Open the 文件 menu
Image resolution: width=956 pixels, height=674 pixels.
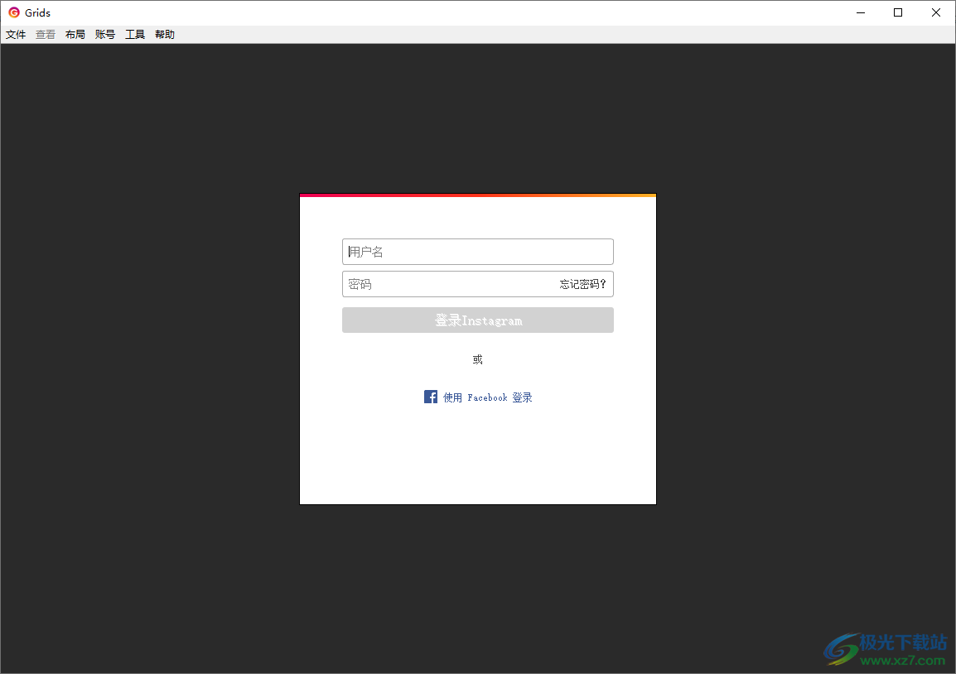[16, 35]
